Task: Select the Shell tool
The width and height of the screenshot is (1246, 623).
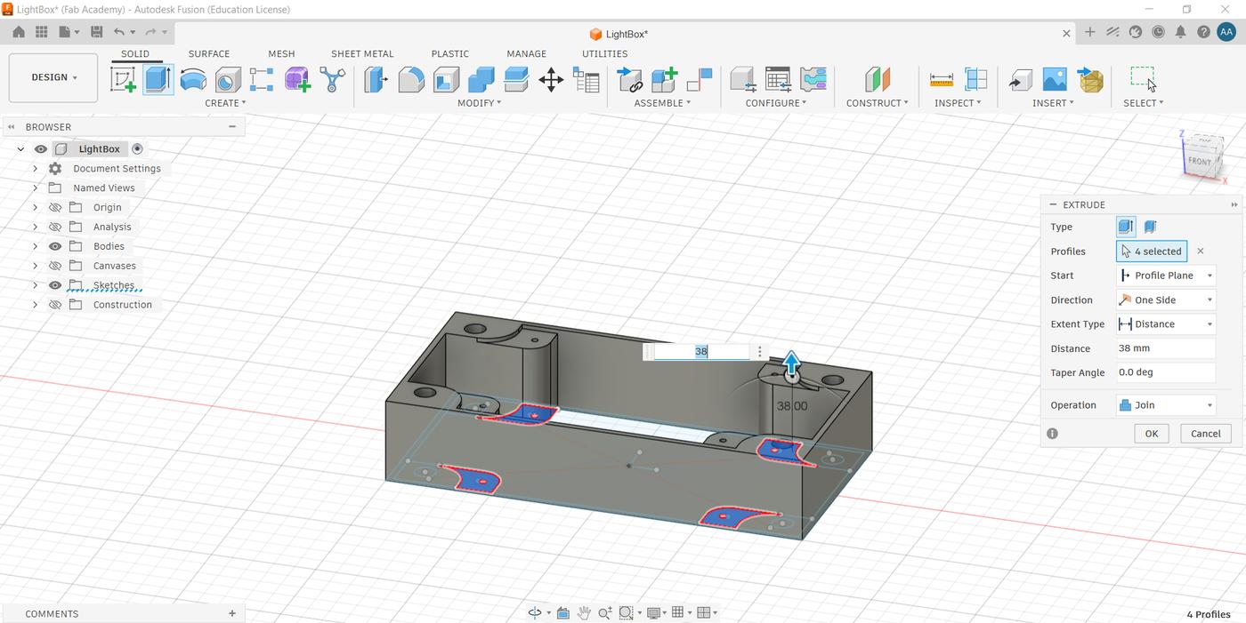Action: pos(446,79)
